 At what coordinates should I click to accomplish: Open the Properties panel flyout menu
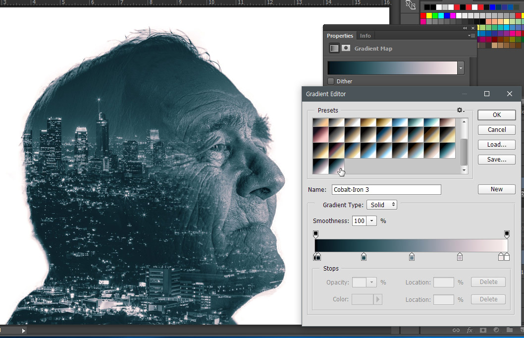(472, 36)
